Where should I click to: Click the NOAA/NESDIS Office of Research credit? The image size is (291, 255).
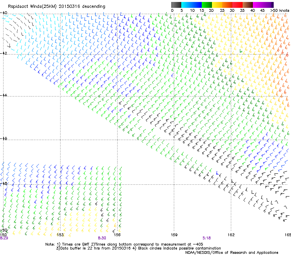(232, 253)
